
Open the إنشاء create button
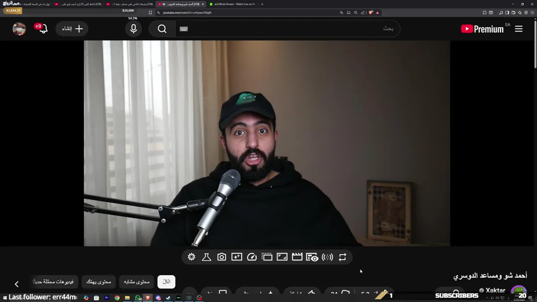point(72,29)
